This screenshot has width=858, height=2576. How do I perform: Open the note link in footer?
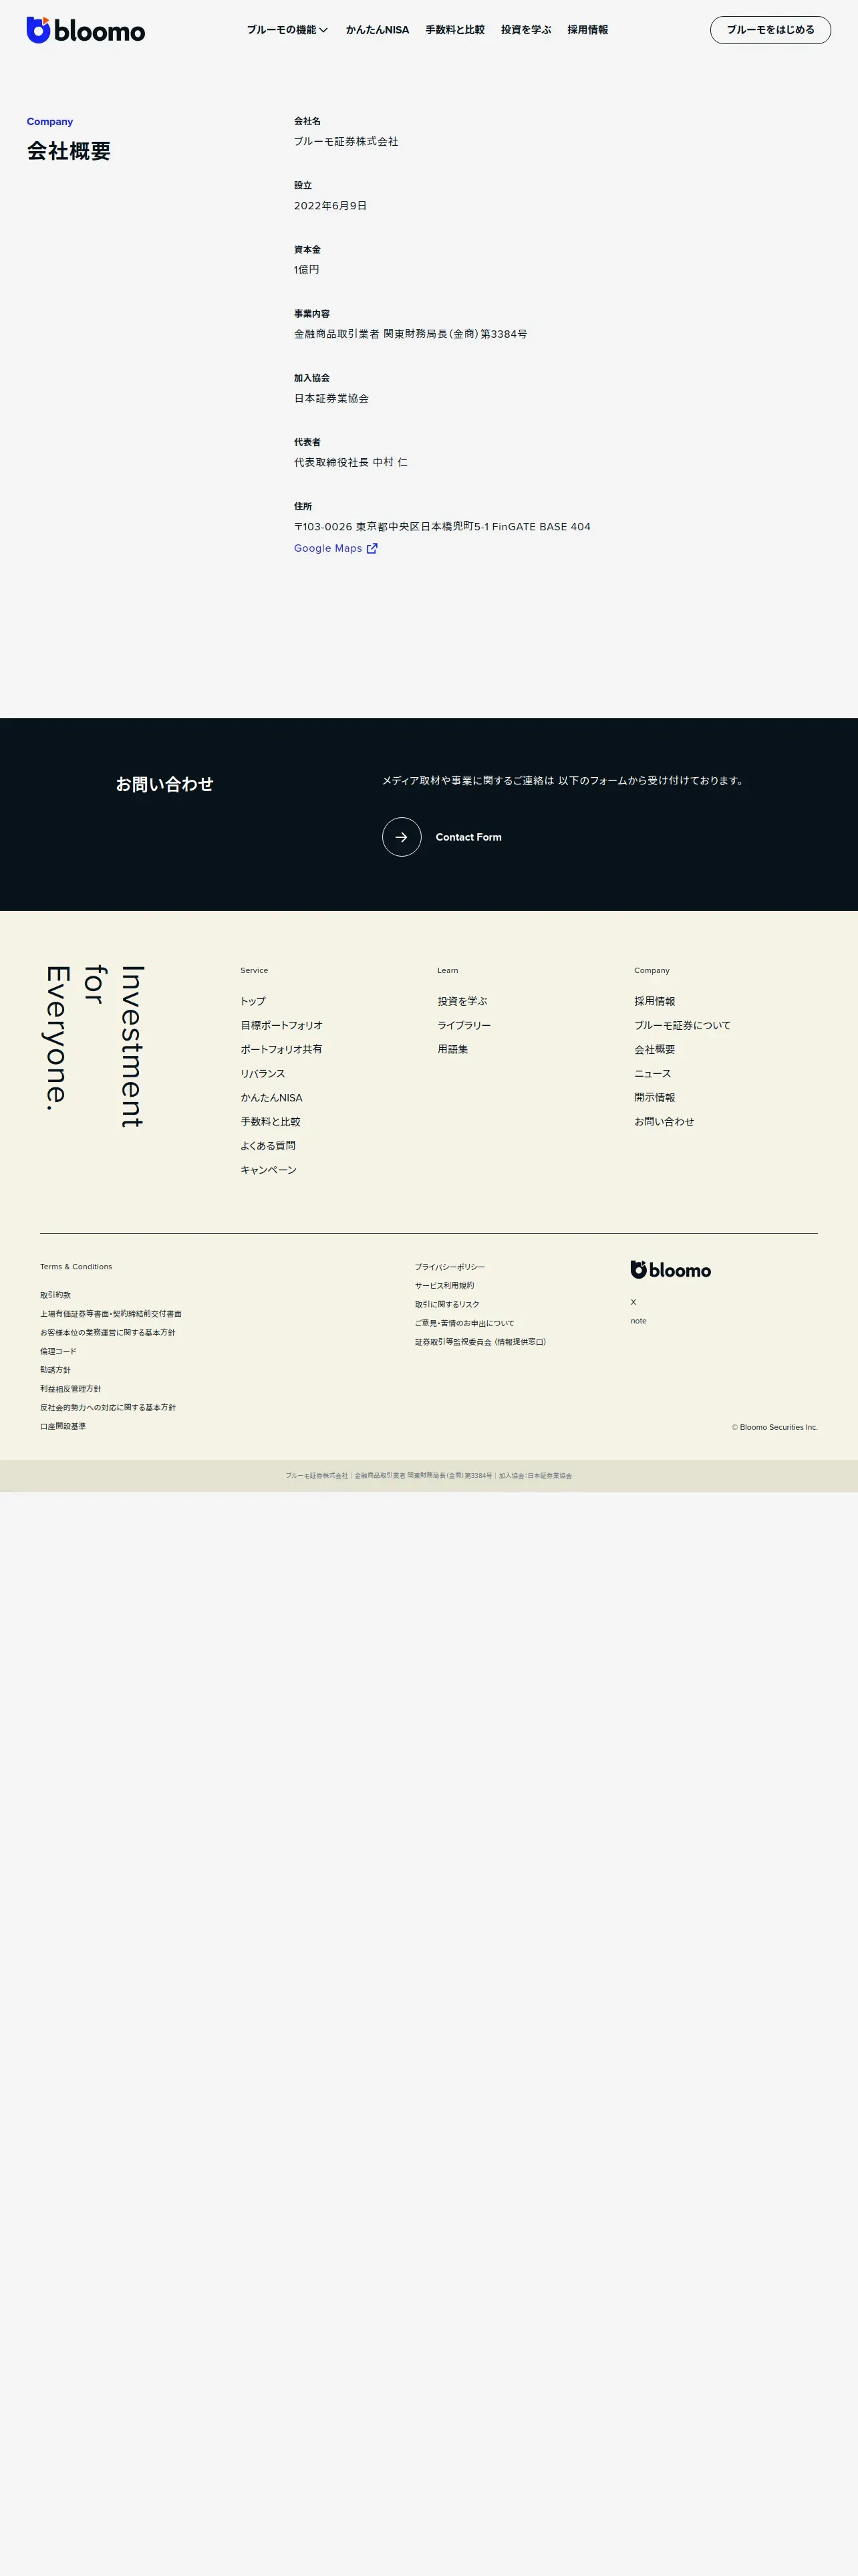click(638, 1321)
